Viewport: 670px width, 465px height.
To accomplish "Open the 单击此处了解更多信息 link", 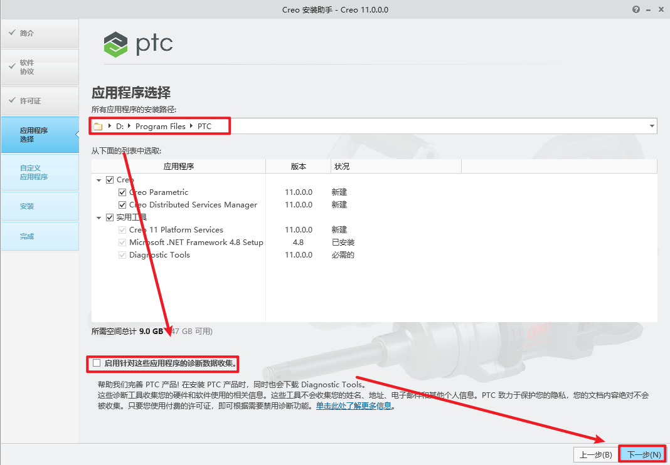I will [354, 405].
